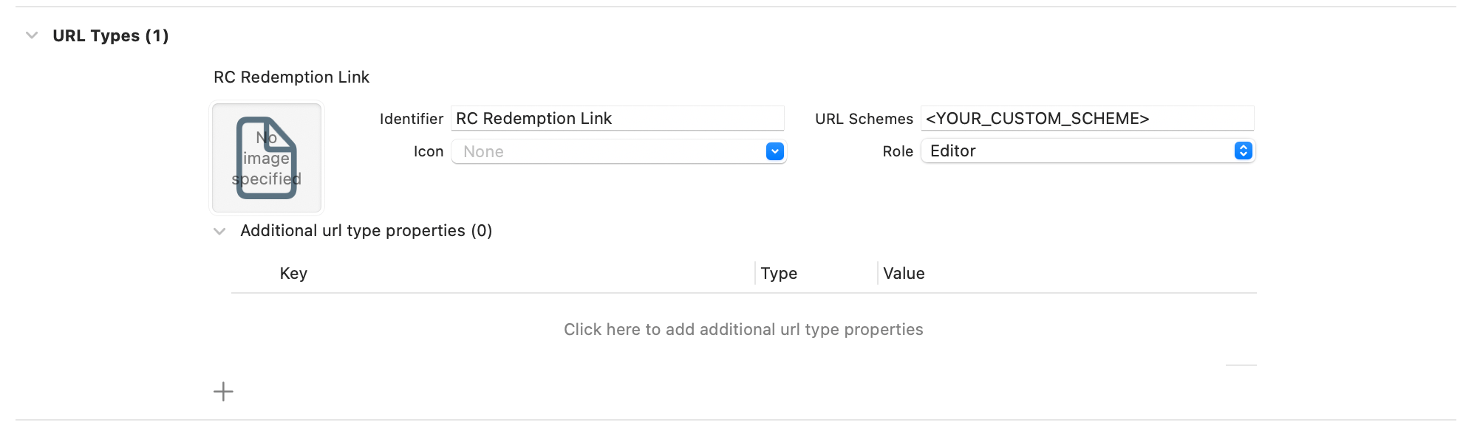Click the Identifier text field
Viewport: 1463px width, 425px height.
[x=617, y=119]
